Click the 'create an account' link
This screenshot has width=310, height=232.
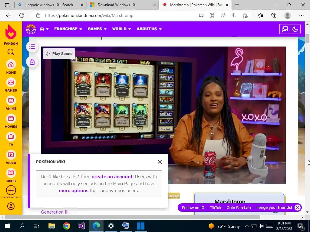coord(112,176)
